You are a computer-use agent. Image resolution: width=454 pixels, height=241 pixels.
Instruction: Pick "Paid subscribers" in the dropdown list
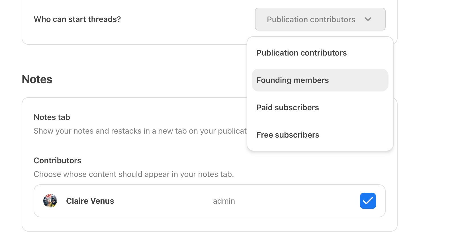tap(287, 108)
